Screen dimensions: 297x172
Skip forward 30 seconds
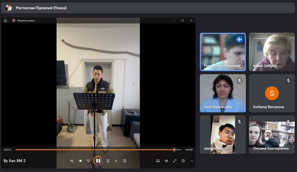(108, 161)
